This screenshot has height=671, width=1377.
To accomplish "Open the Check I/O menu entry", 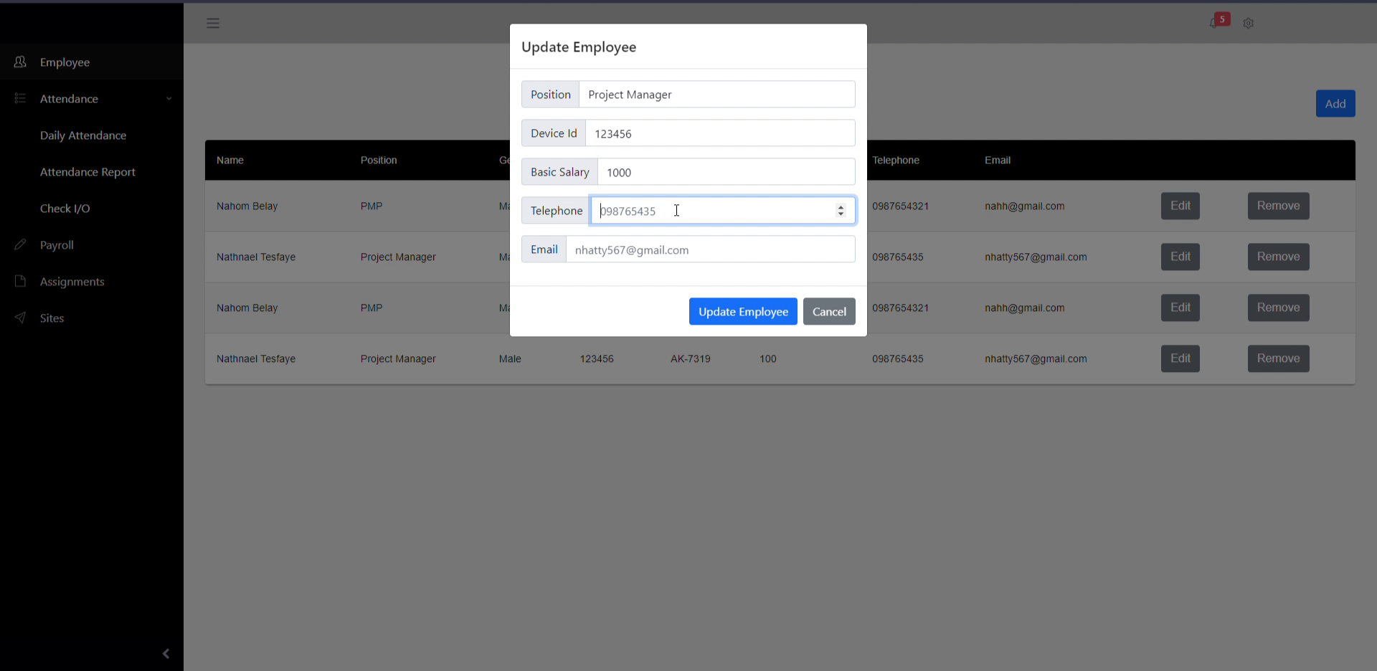I will click(65, 208).
